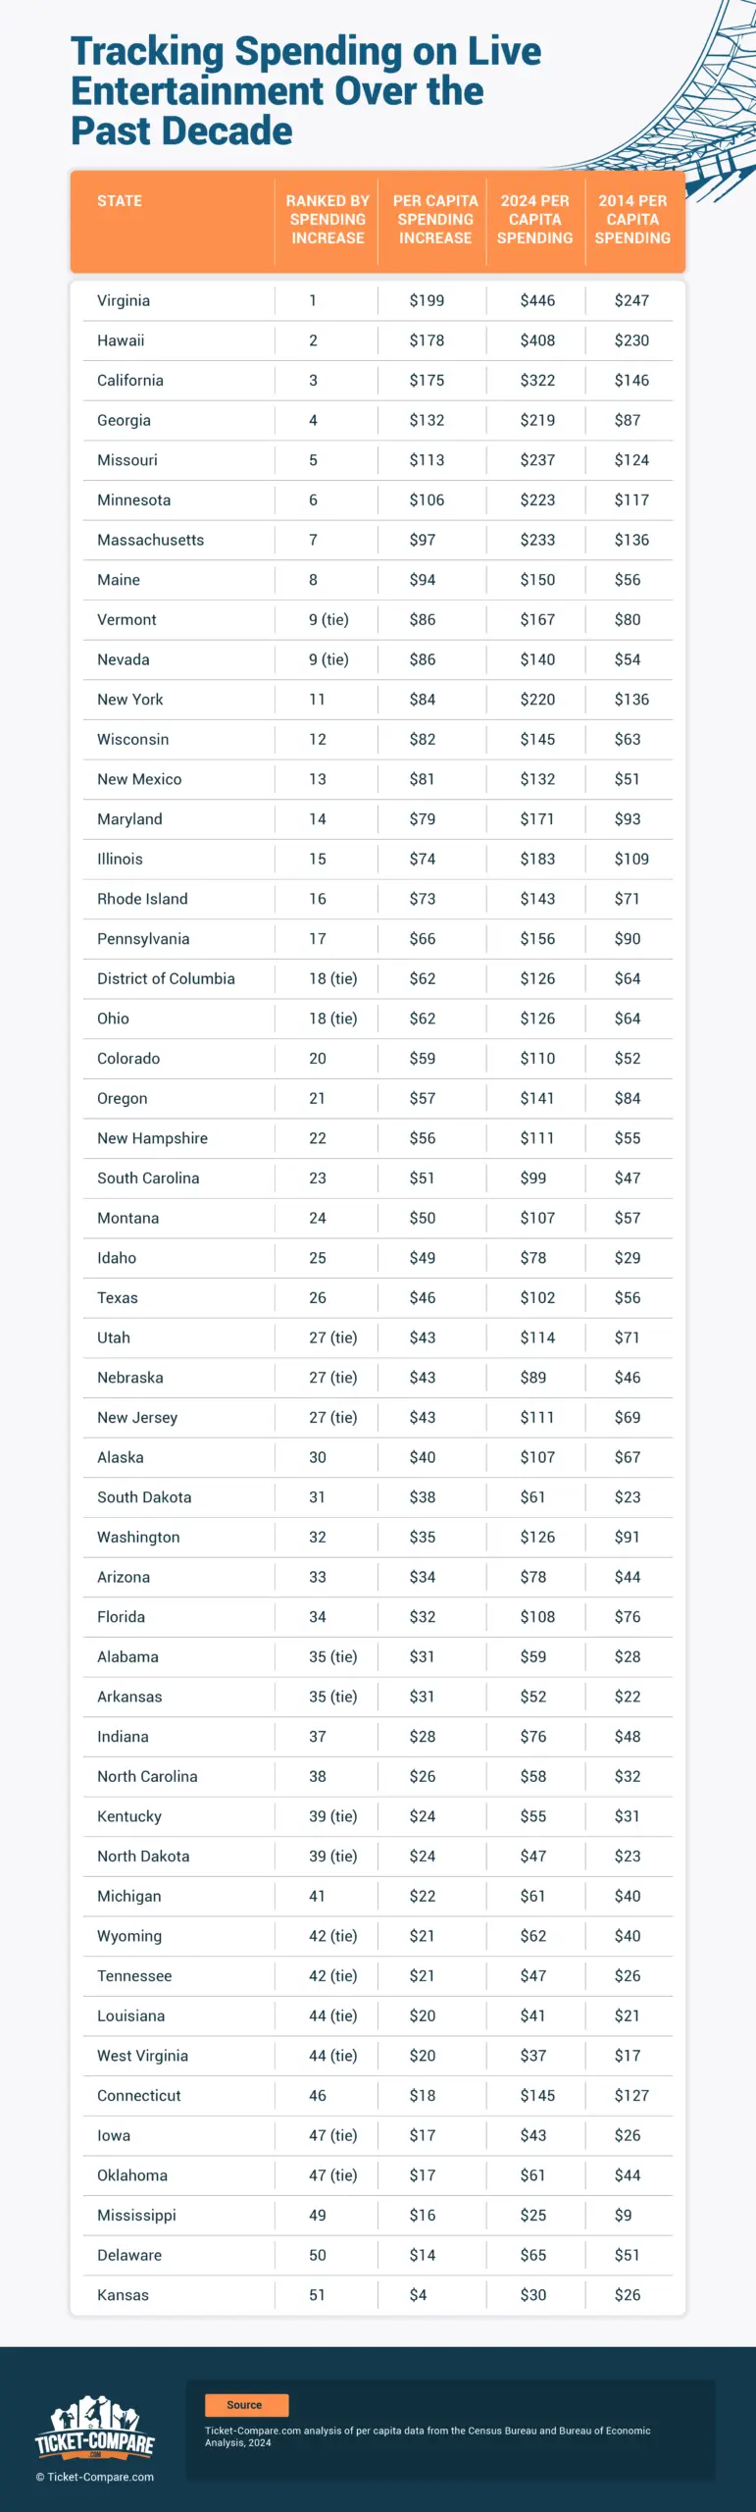Image resolution: width=756 pixels, height=2512 pixels.
Task: Click Georgia's $132 spending increase value
Action: pos(427,420)
